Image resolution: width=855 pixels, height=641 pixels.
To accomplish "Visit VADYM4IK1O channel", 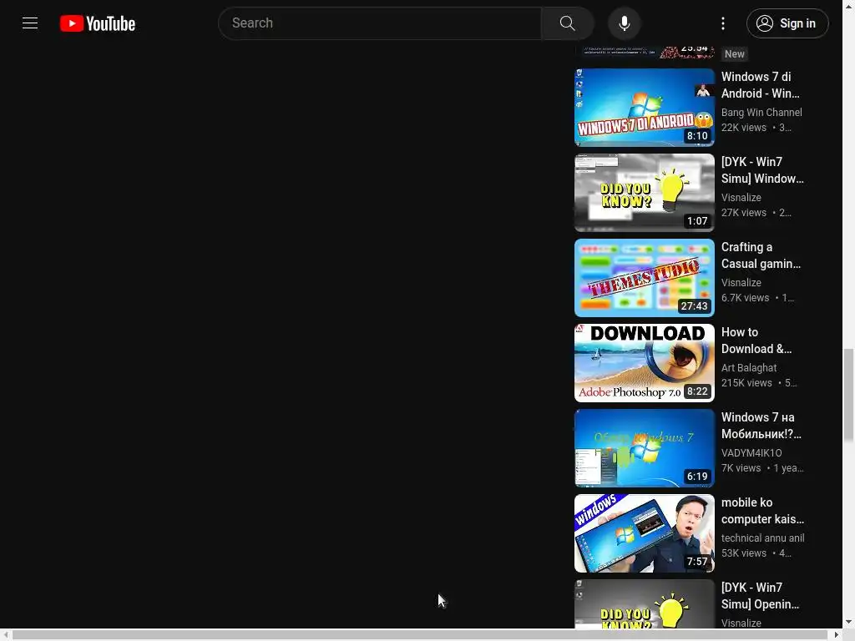I will pyautogui.click(x=751, y=452).
